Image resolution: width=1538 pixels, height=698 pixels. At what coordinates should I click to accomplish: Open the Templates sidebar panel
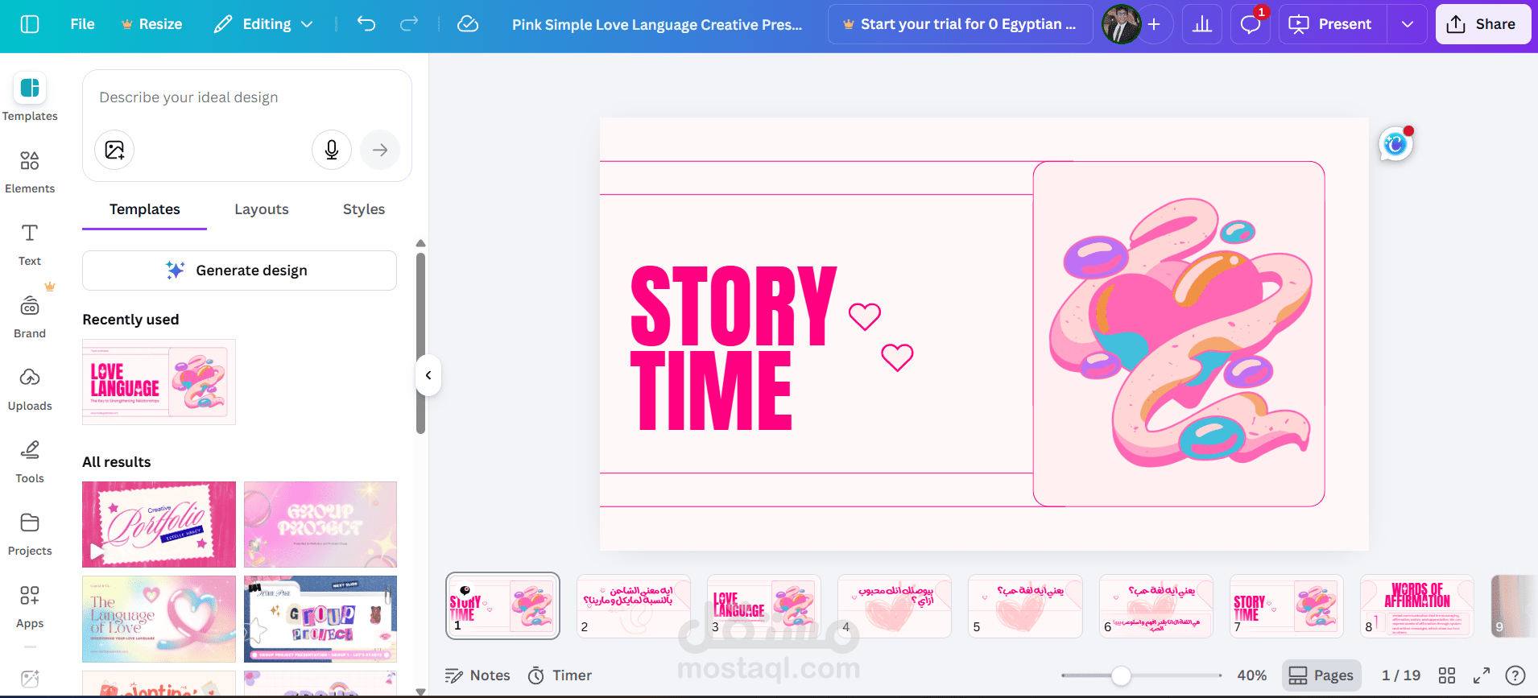pos(30,97)
